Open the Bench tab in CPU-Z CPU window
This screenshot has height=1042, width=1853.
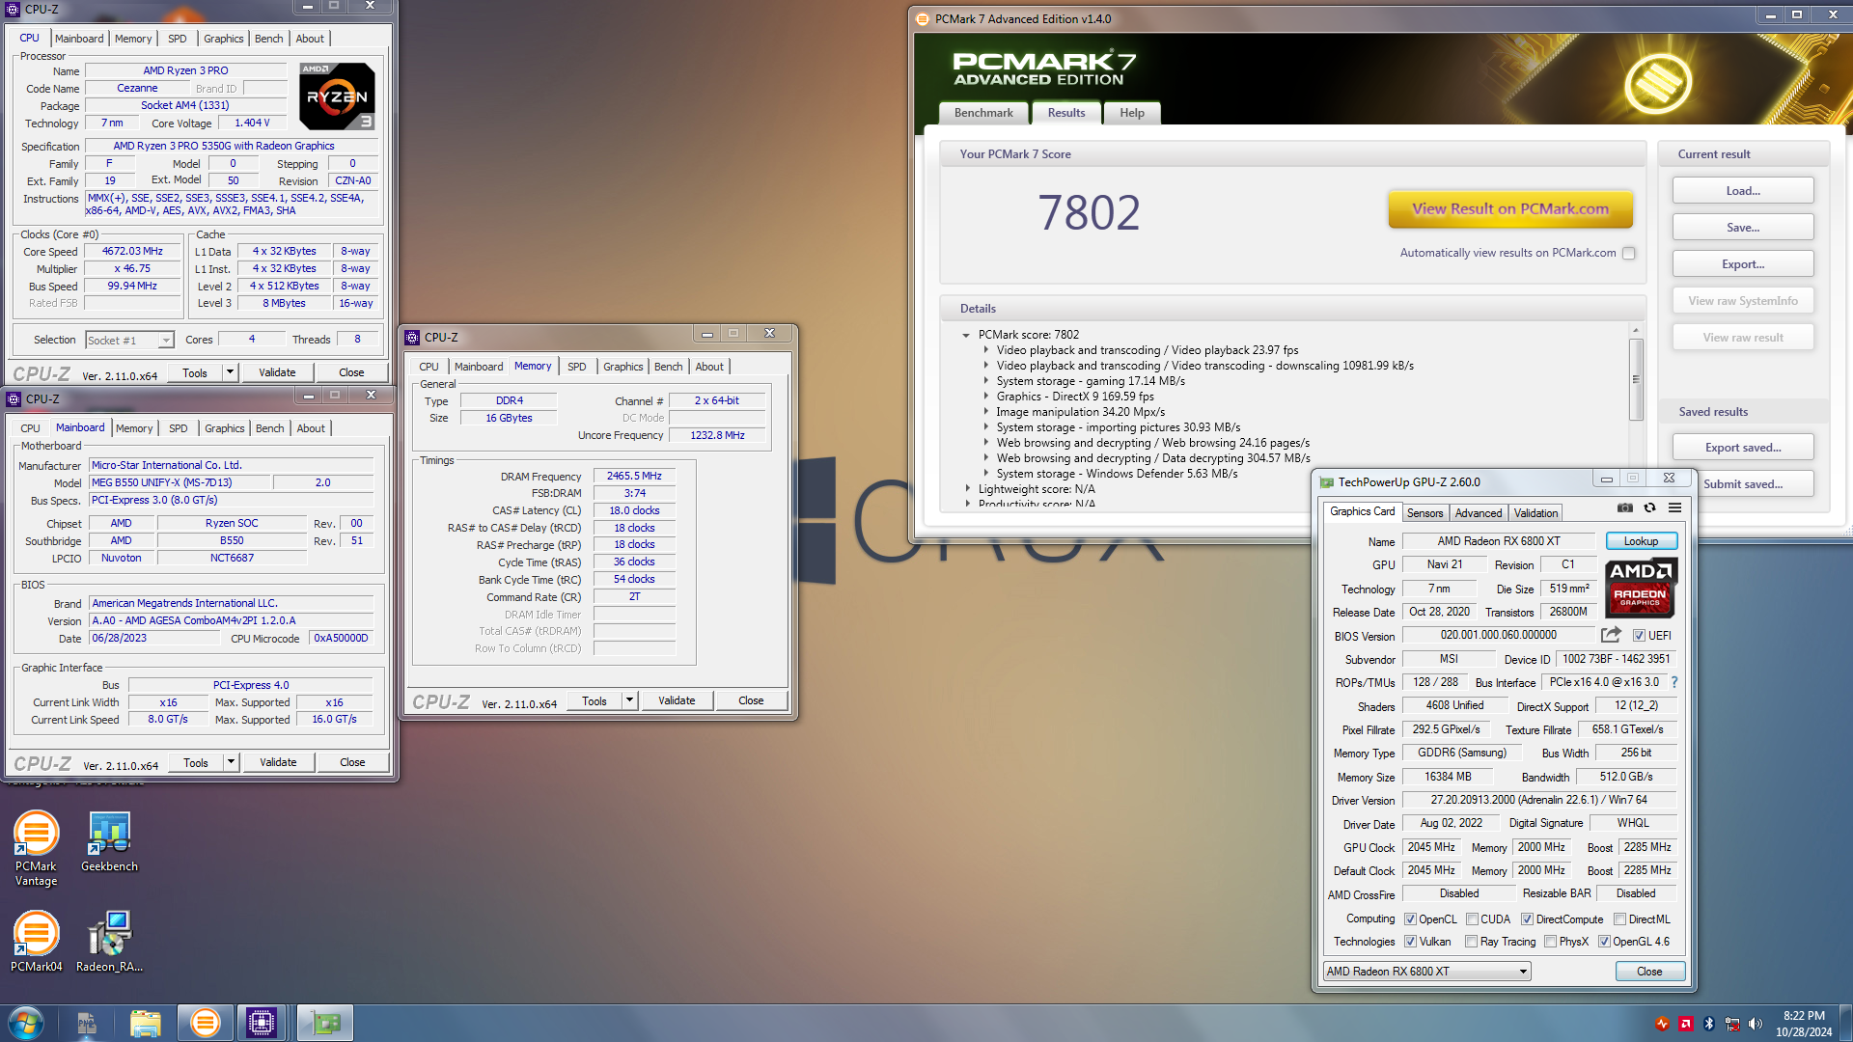[x=268, y=39]
